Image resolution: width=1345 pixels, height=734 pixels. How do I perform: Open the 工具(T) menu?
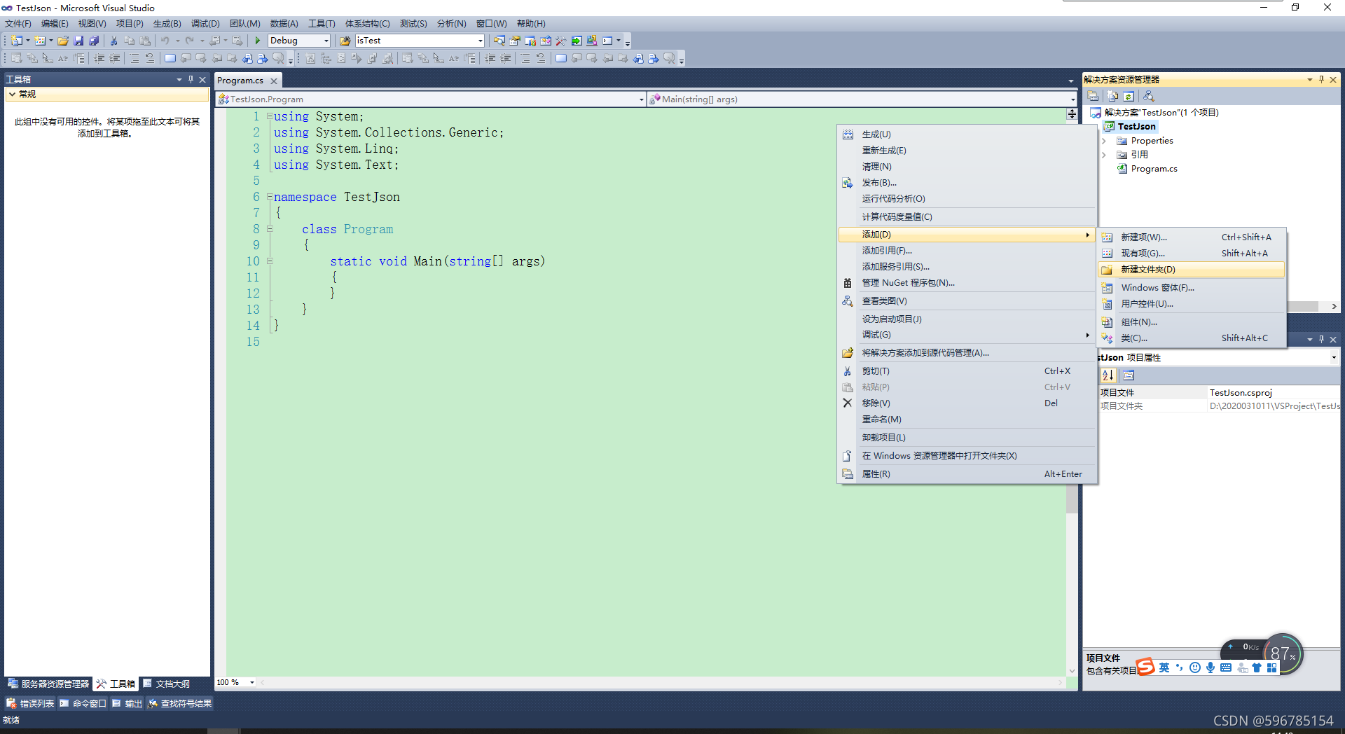322,23
